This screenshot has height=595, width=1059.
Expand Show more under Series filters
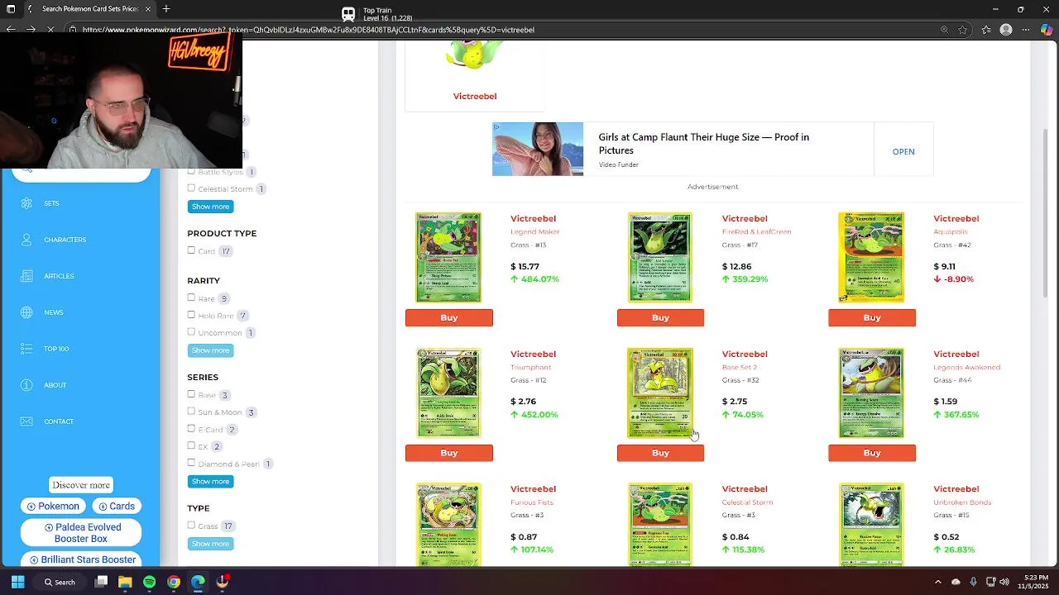(x=210, y=481)
